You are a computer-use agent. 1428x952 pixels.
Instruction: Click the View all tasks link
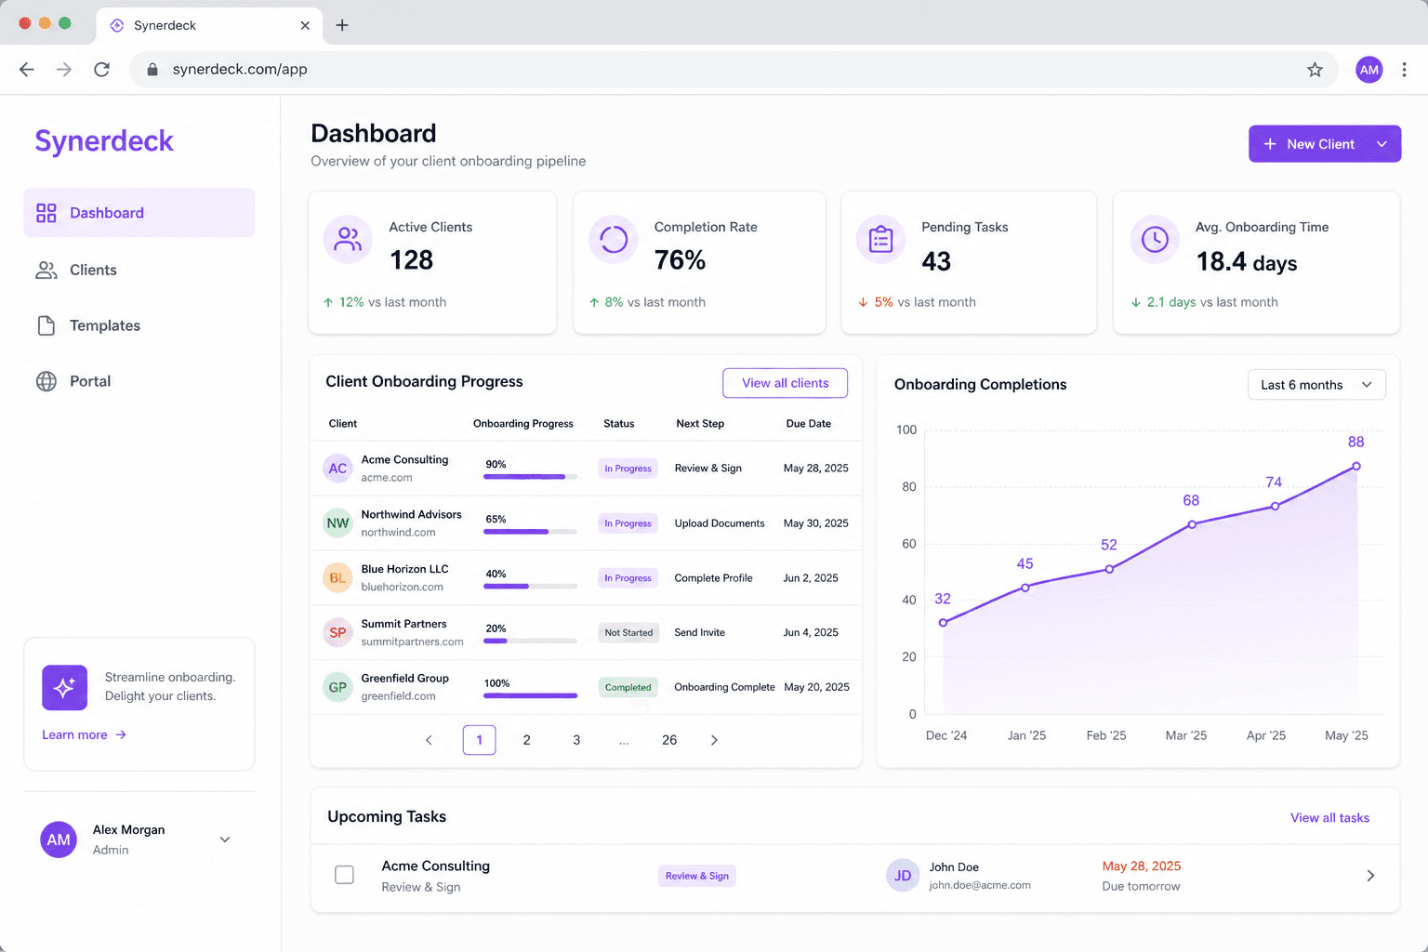click(1329, 818)
